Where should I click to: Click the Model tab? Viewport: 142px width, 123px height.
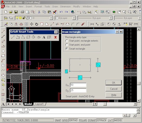click(28, 104)
